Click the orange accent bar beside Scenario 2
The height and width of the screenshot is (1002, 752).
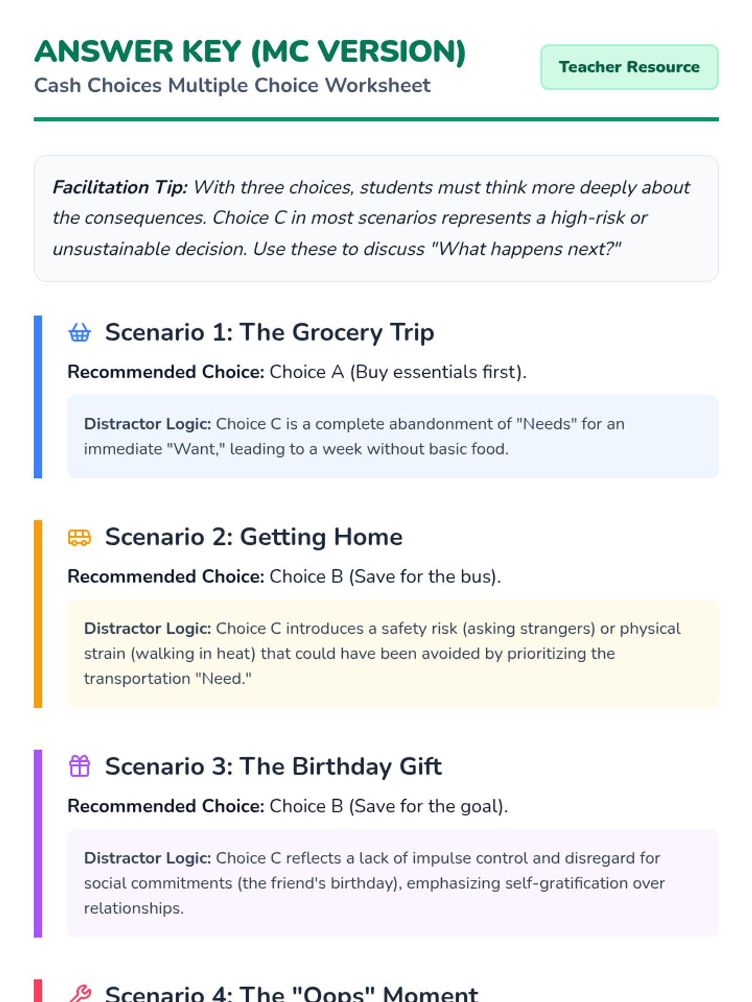pos(38,614)
